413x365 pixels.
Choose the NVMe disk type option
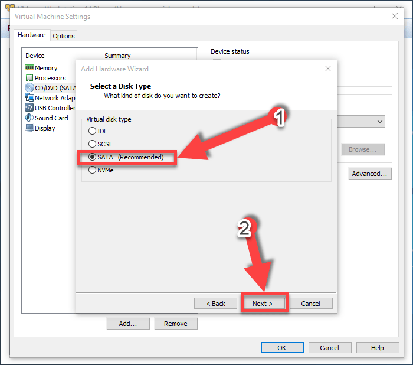[x=91, y=170]
